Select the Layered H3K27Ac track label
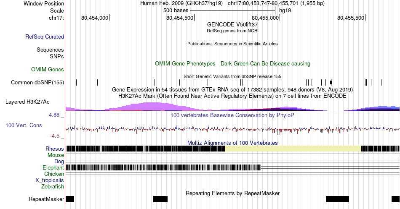400x209 pixels. (x=27, y=102)
